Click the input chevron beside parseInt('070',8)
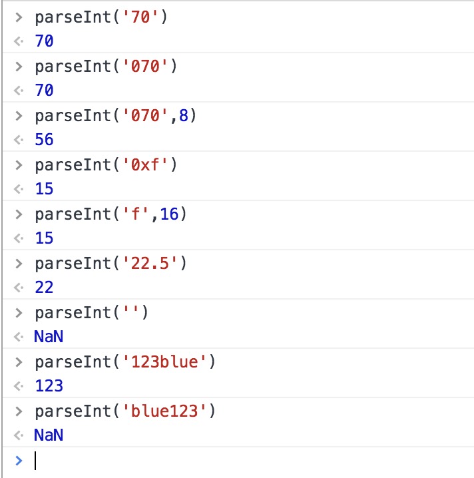 (x=19, y=116)
